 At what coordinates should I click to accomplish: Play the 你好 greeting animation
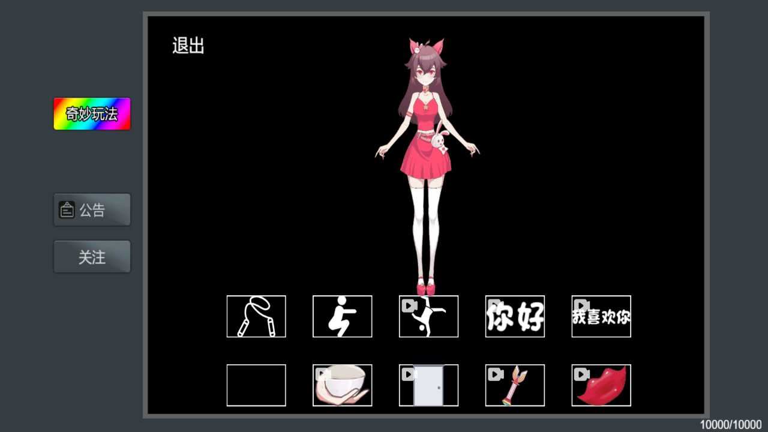tap(515, 316)
